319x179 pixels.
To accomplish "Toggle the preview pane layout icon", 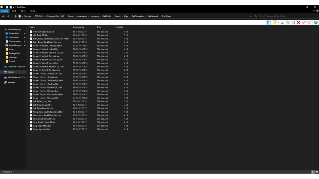I will 269,22.
